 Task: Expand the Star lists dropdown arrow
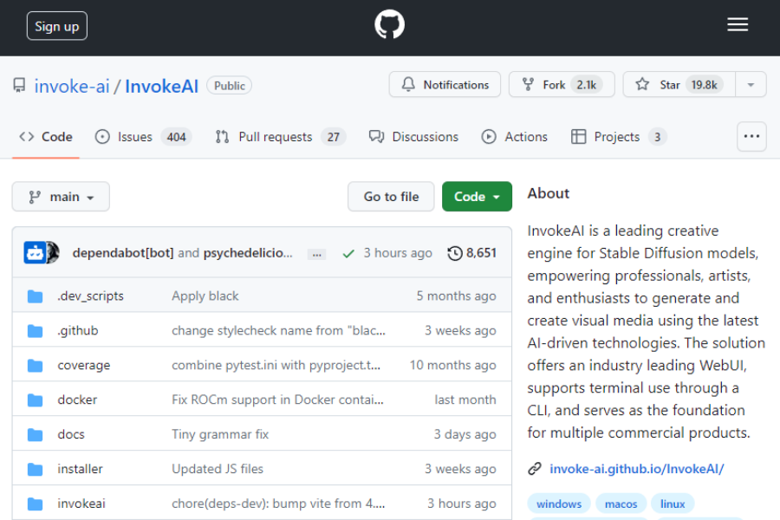[751, 85]
